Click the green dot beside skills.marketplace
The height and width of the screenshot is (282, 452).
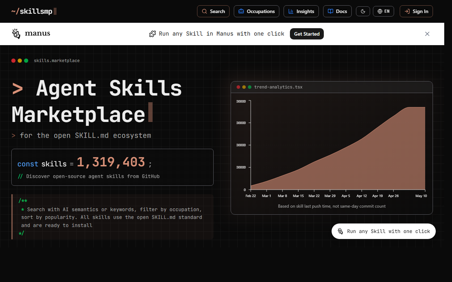click(x=26, y=61)
